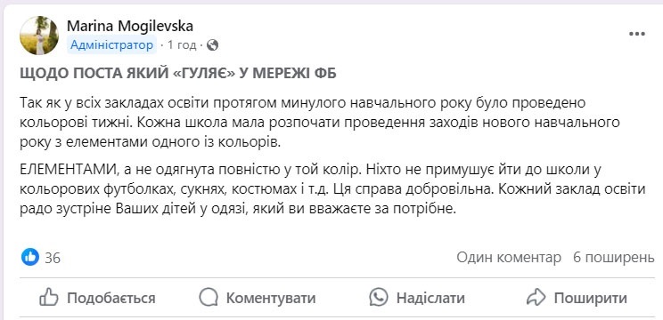Click the Коментувати button

[x=258, y=298]
